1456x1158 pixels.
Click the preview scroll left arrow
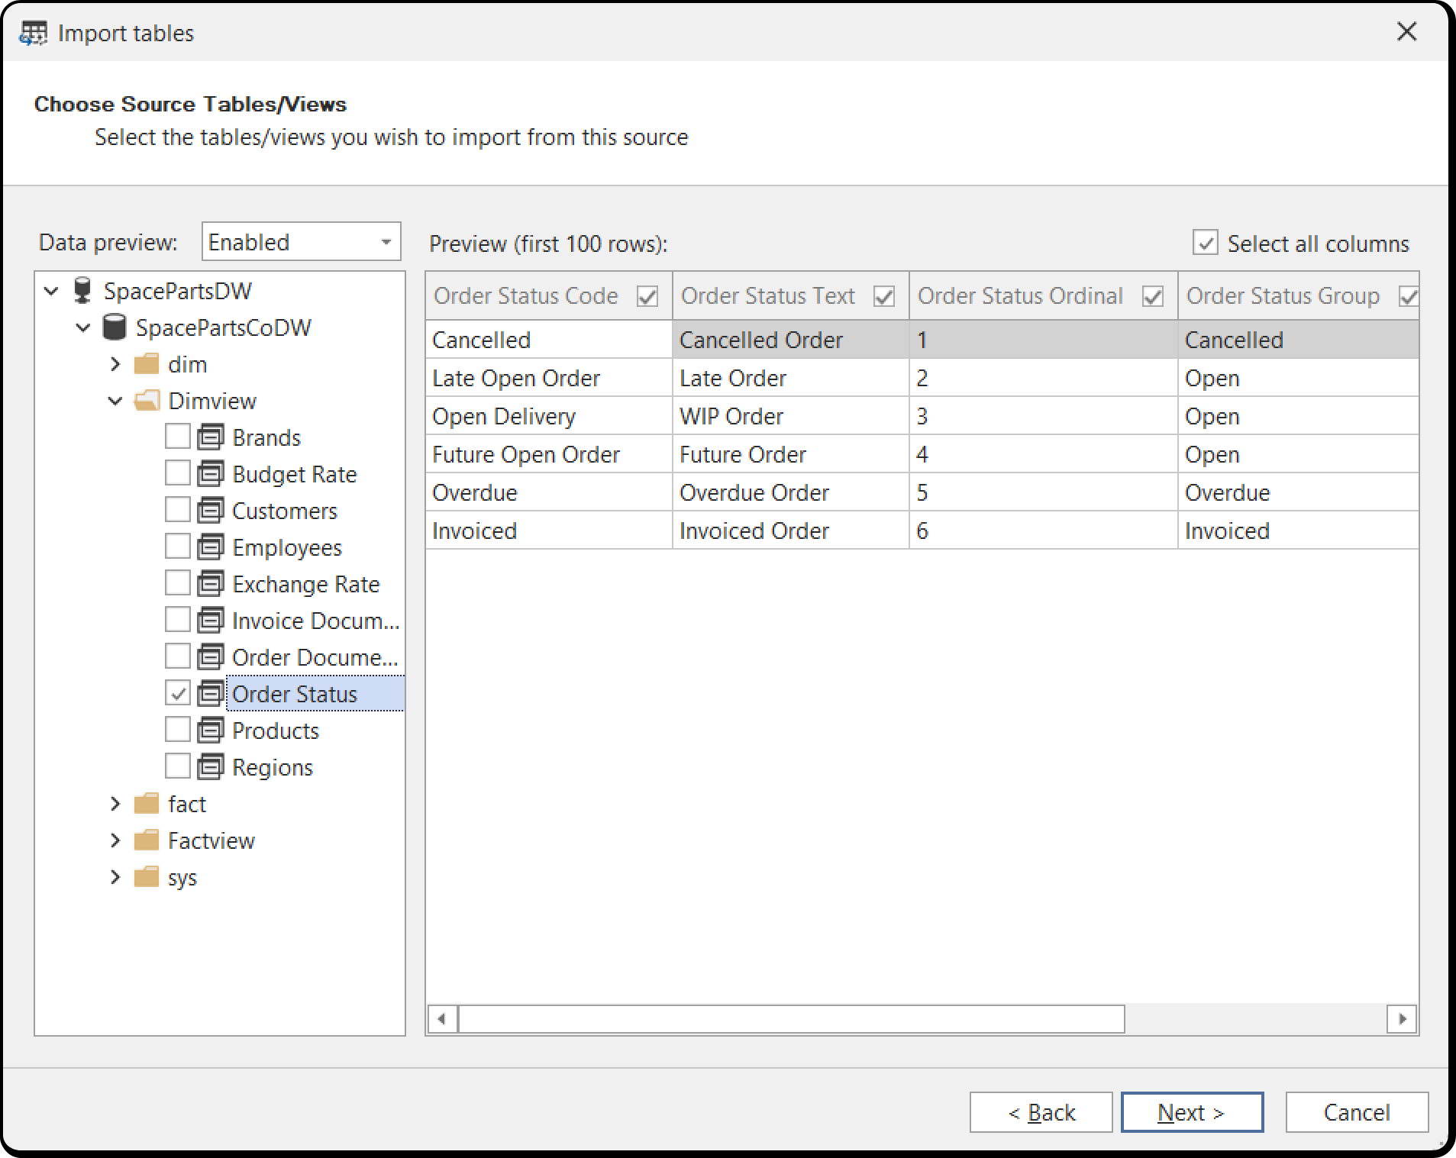click(442, 1019)
